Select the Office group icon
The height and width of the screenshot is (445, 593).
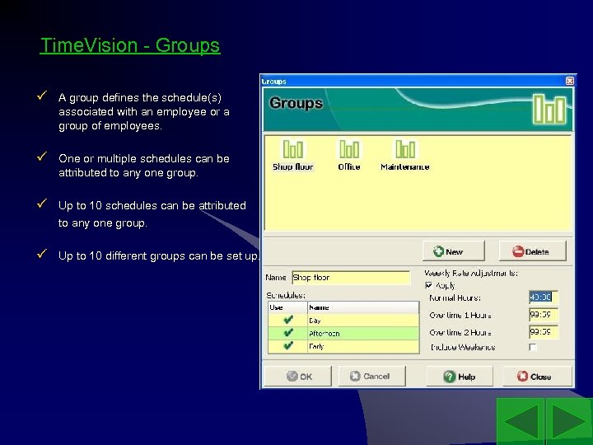pyautogui.click(x=349, y=155)
